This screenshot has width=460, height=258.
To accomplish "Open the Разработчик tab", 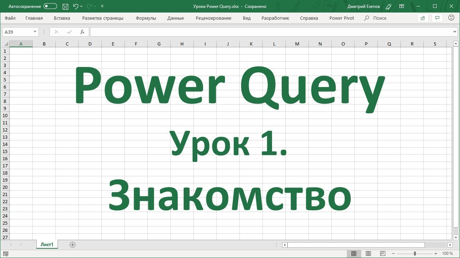I will [275, 18].
